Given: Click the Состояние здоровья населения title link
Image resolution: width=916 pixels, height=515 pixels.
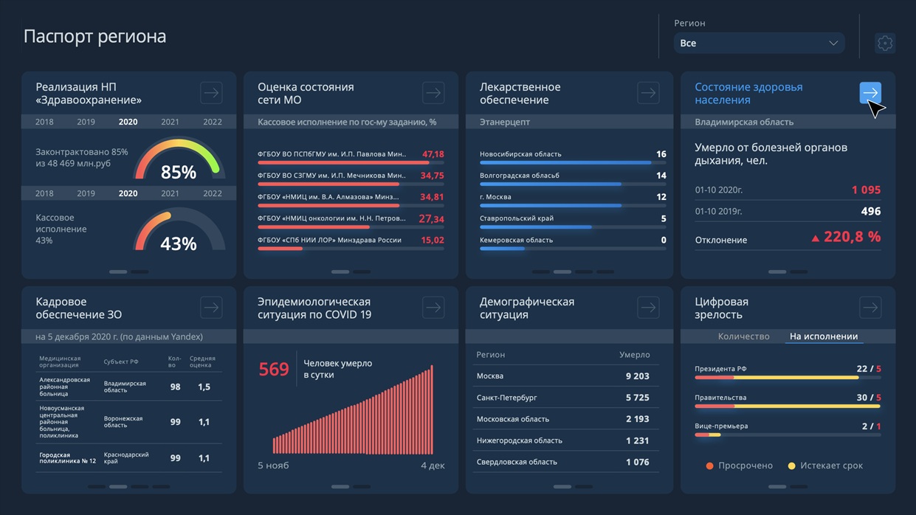Looking at the screenshot, I should 748,94.
